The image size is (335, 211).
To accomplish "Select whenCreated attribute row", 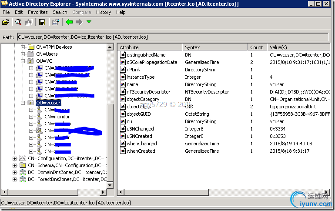I will click(x=224, y=151).
